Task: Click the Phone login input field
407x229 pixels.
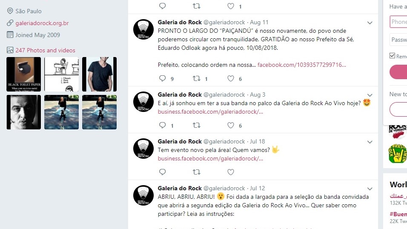Action: (x=398, y=22)
